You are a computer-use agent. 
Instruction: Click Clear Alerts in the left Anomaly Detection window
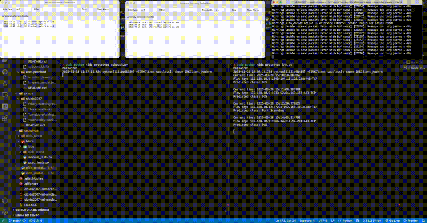[x=103, y=9]
